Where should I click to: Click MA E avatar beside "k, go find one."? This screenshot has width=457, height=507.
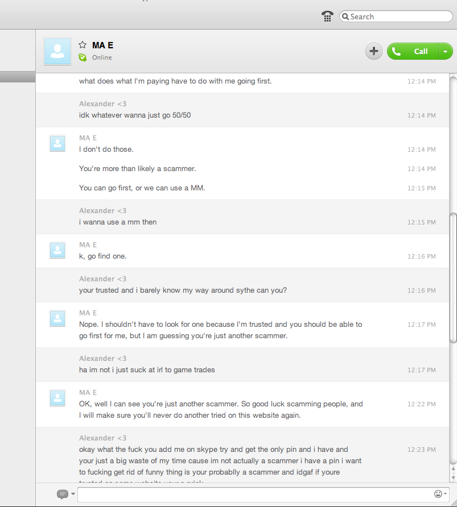(57, 250)
